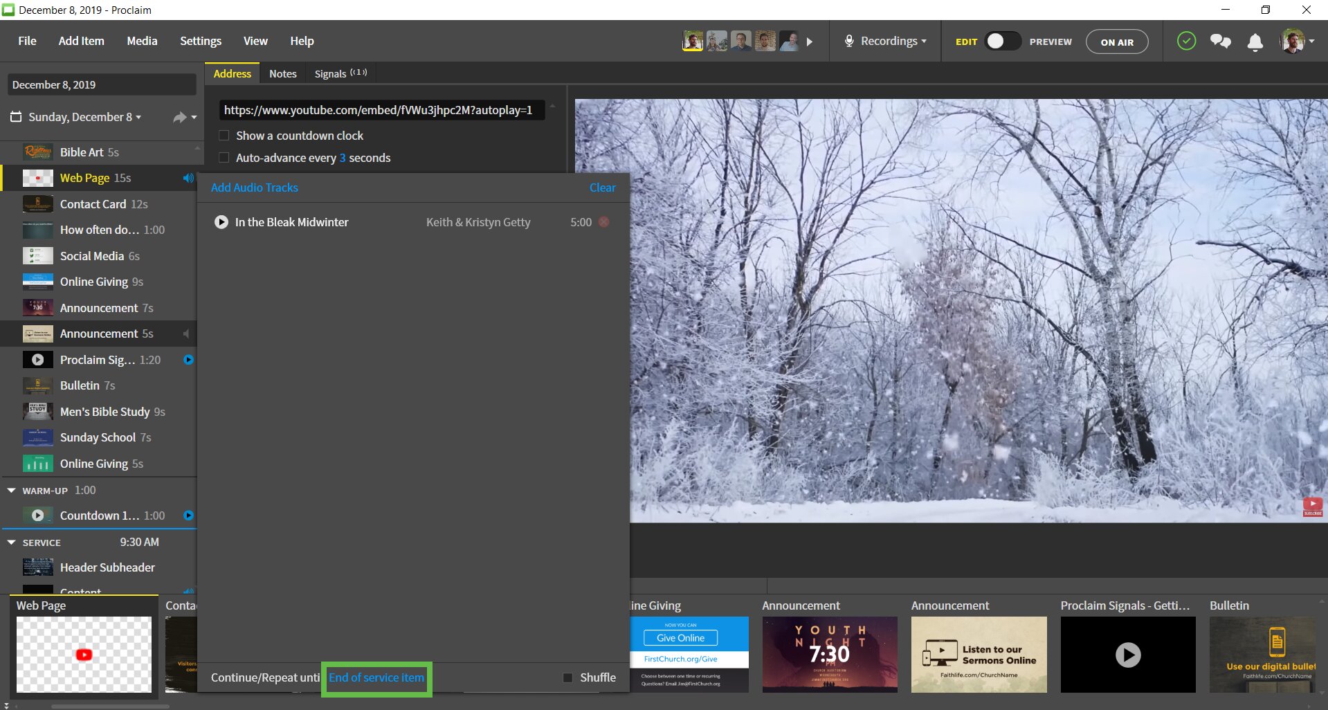
Task: Click the Listen to our Sermons Online thumbnail
Action: pyautogui.click(x=979, y=655)
